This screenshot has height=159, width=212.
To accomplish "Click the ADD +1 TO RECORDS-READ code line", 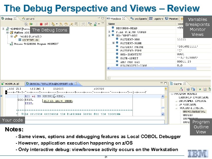I will click(x=45, y=96).
